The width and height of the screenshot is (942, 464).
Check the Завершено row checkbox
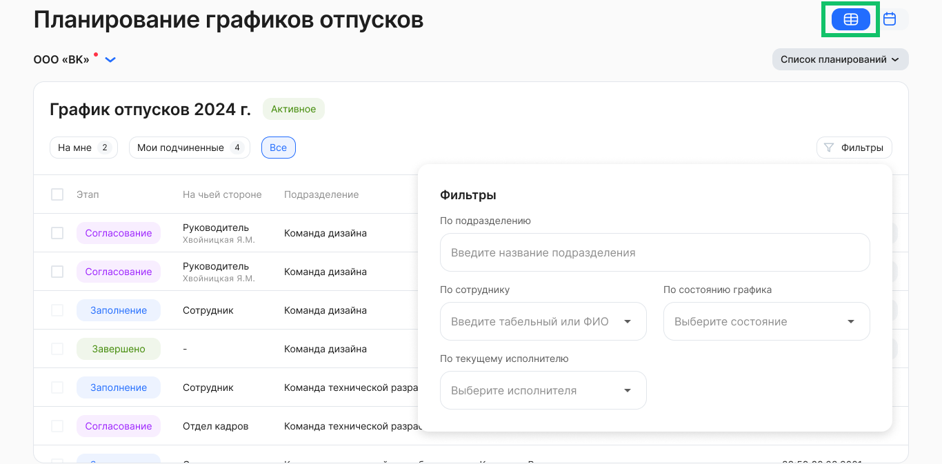tap(57, 349)
